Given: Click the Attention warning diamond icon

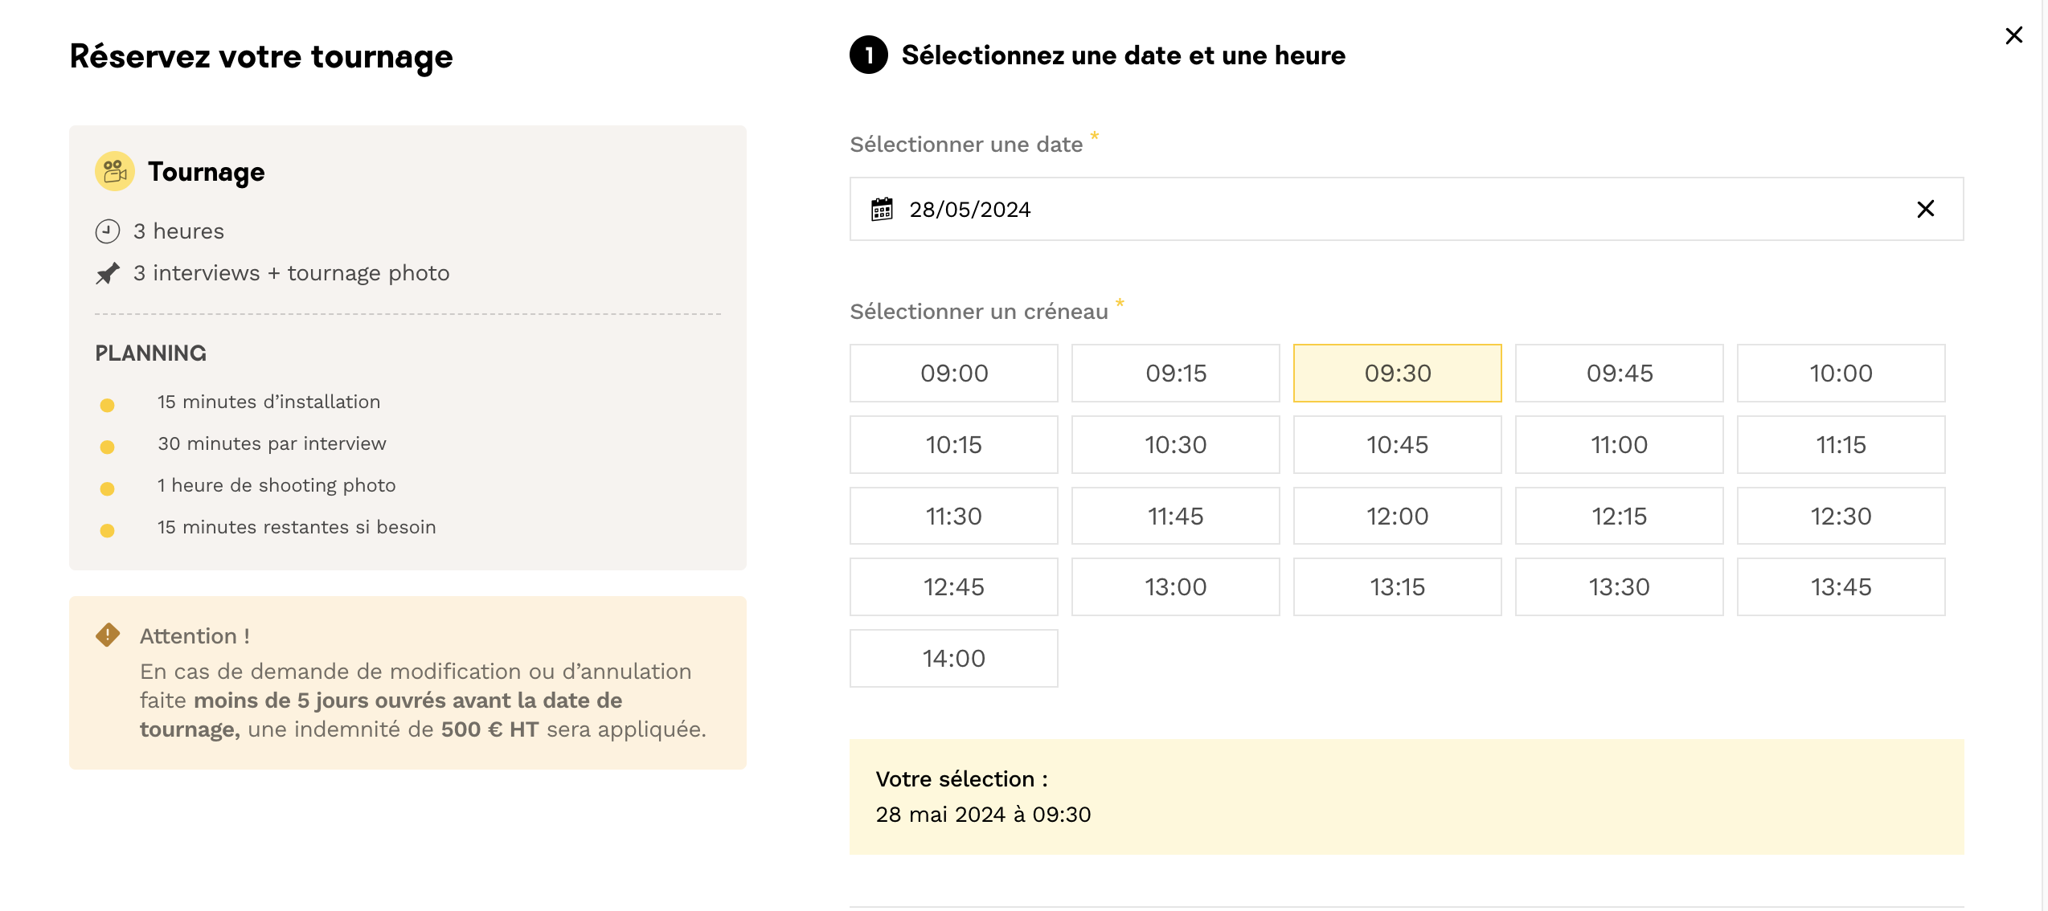Looking at the screenshot, I should (108, 635).
